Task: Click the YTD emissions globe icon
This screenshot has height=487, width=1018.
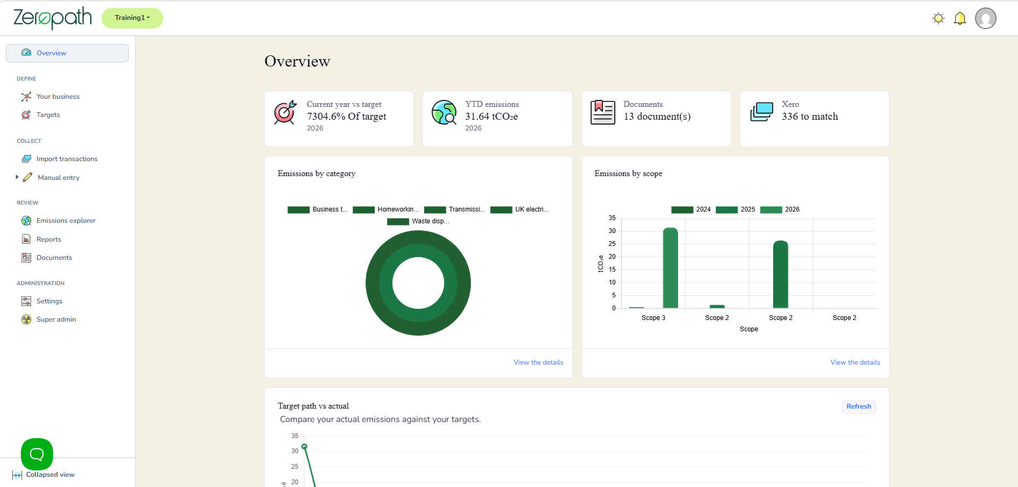Action: pyautogui.click(x=444, y=112)
